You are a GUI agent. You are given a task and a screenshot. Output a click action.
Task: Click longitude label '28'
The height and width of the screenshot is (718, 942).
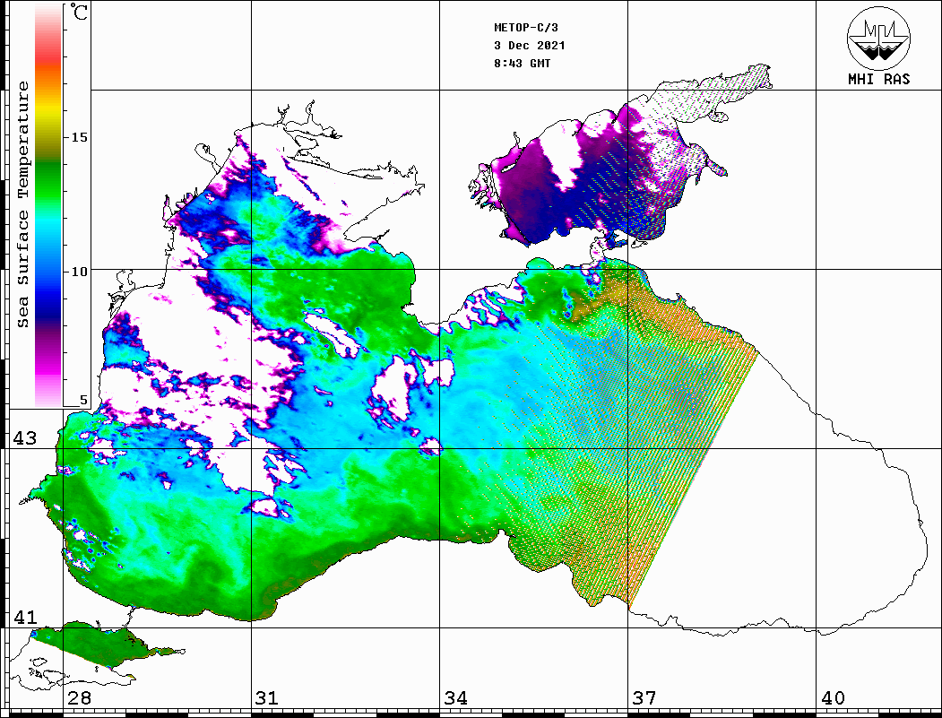(79, 698)
